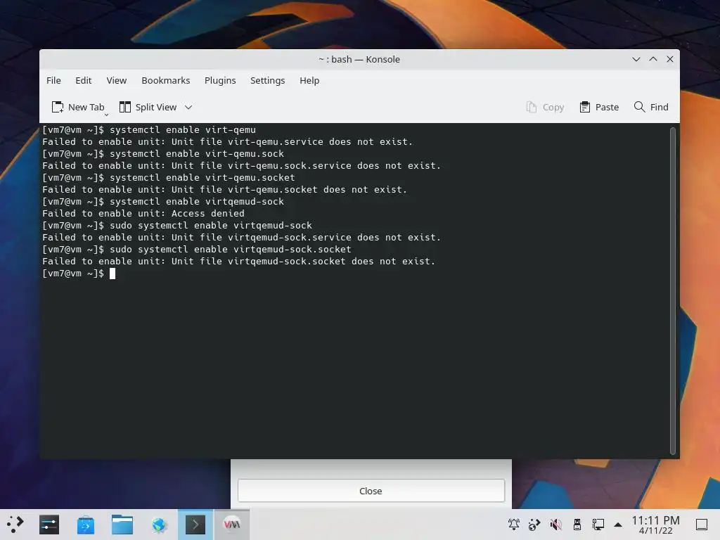Click the Paste toolbar button
This screenshot has height=540, width=720.
(x=599, y=107)
